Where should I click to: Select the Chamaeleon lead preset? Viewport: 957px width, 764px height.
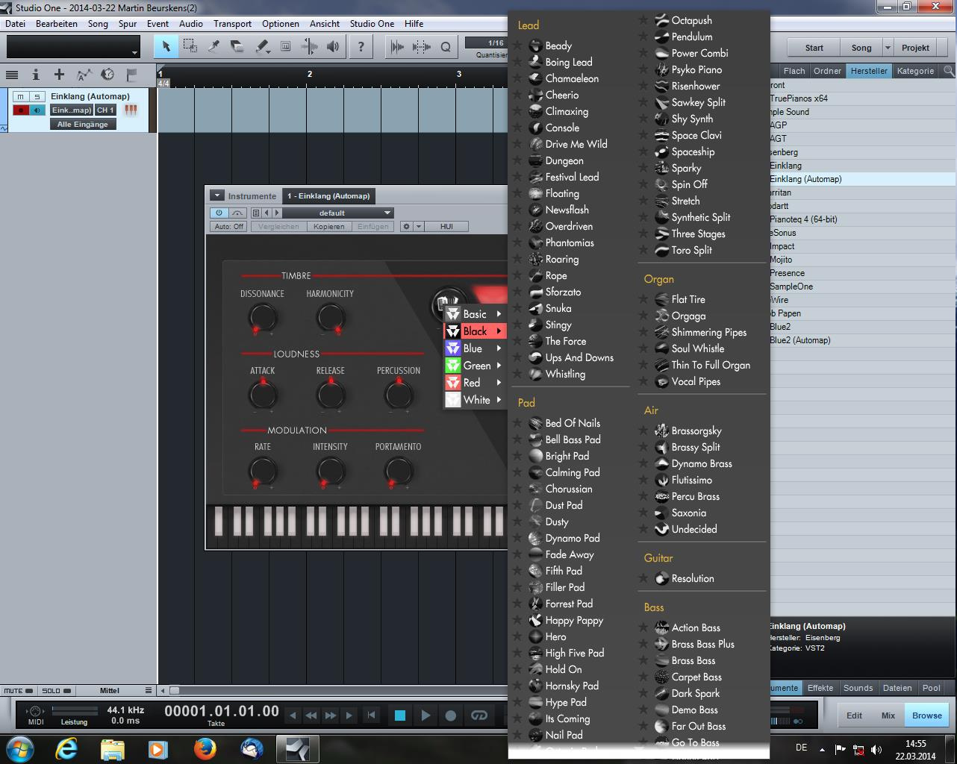pyautogui.click(x=572, y=78)
